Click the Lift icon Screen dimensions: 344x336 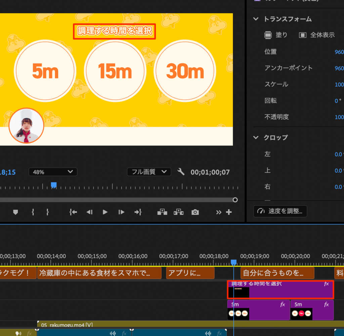[x=162, y=212]
